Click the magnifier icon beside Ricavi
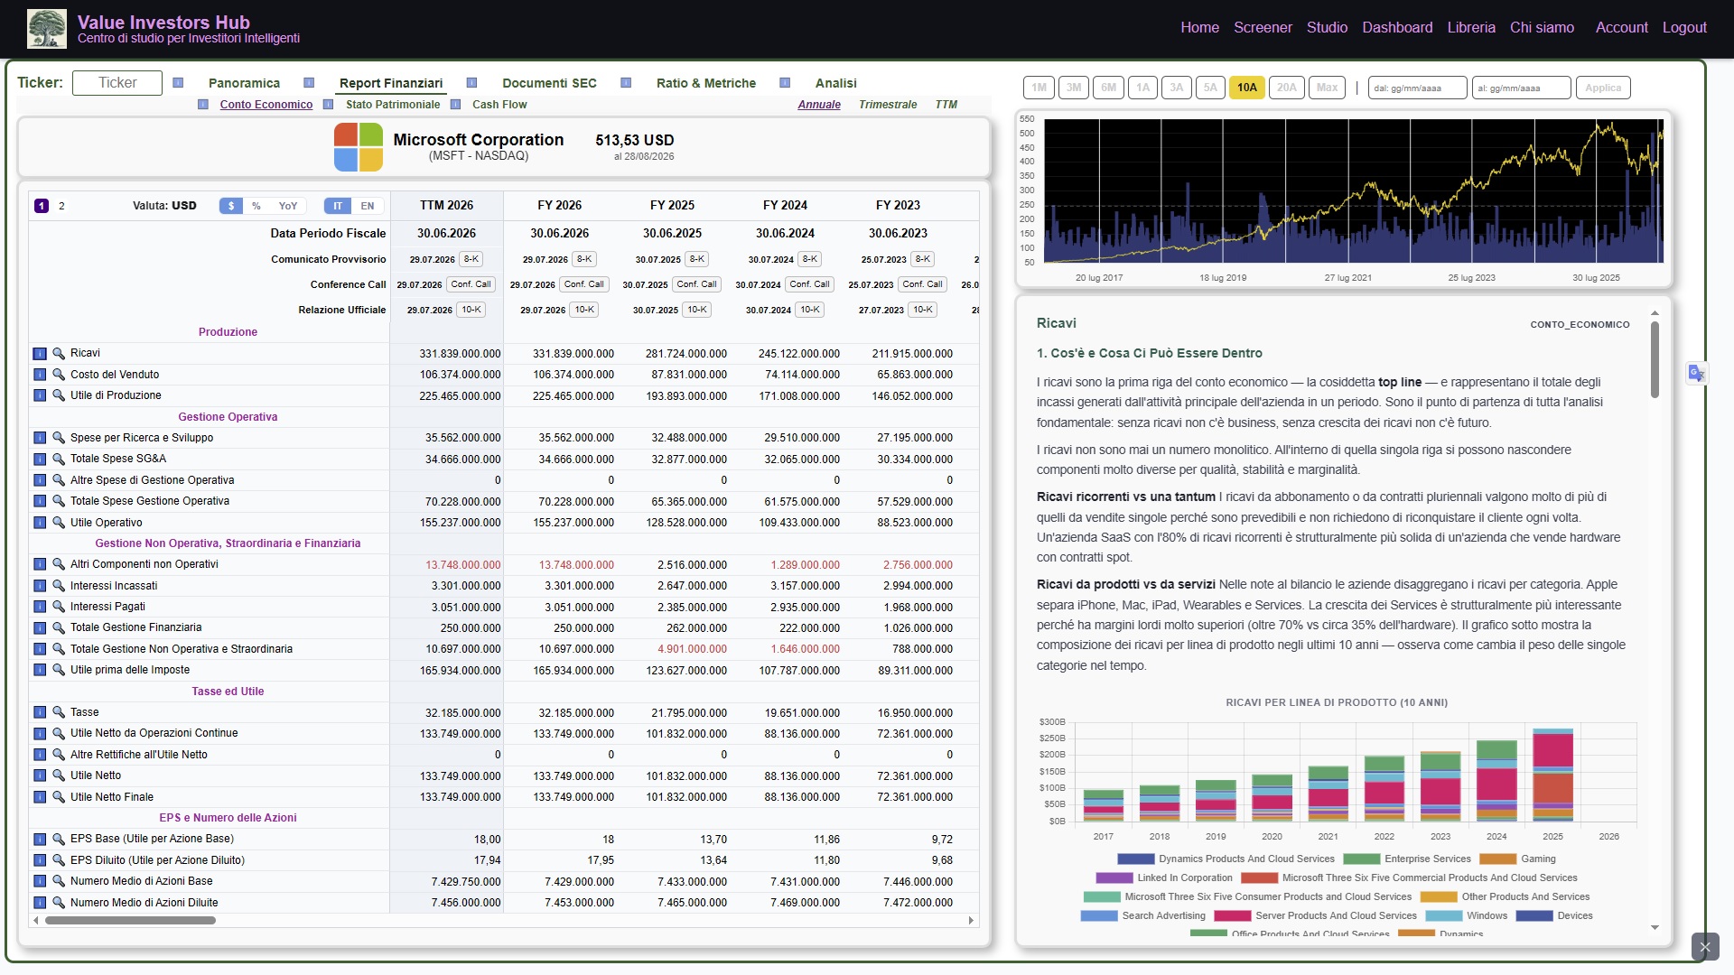1734x975 pixels. click(x=59, y=353)
